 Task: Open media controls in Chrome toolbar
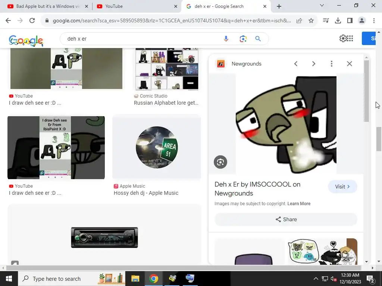coord(326,21)
